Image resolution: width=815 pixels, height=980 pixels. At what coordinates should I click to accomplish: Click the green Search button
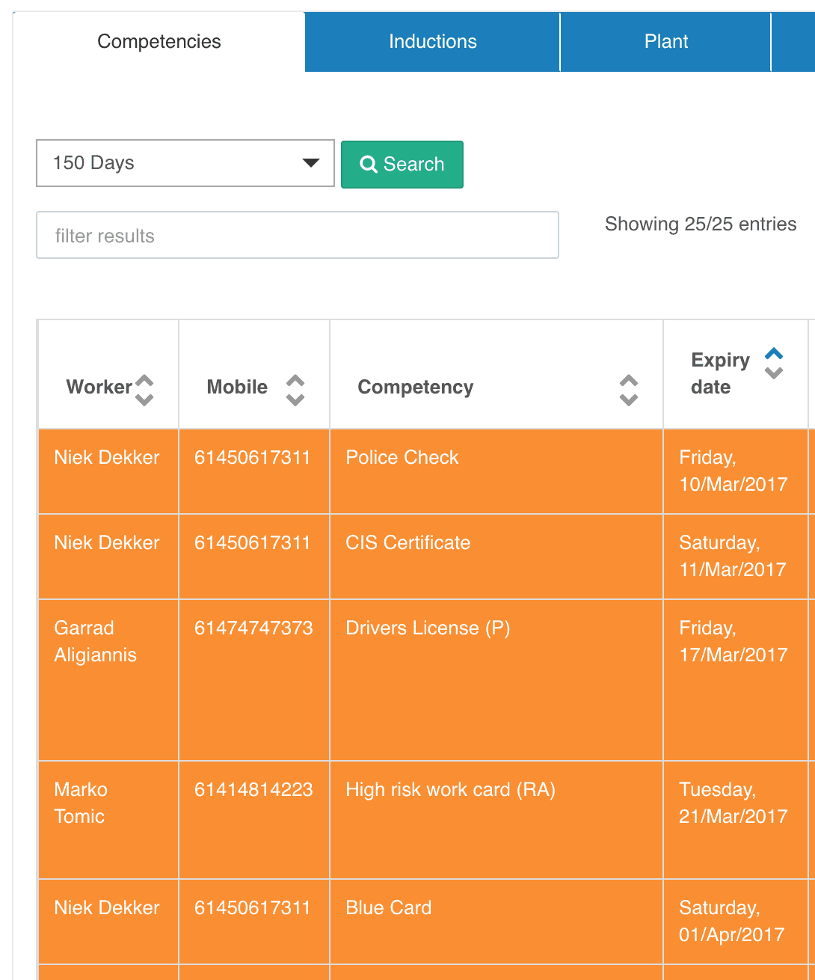coord(402,164)
